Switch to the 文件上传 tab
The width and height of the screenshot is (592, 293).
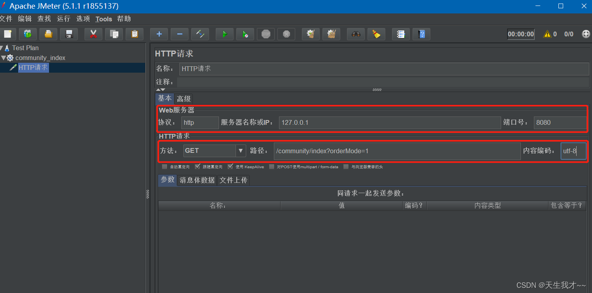234,180
